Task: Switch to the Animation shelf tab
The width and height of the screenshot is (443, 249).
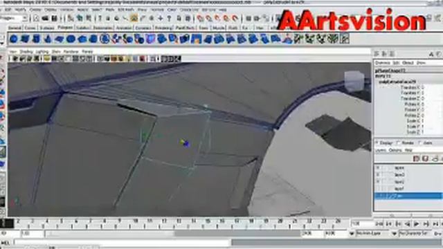Action: (x=124, y=28)
